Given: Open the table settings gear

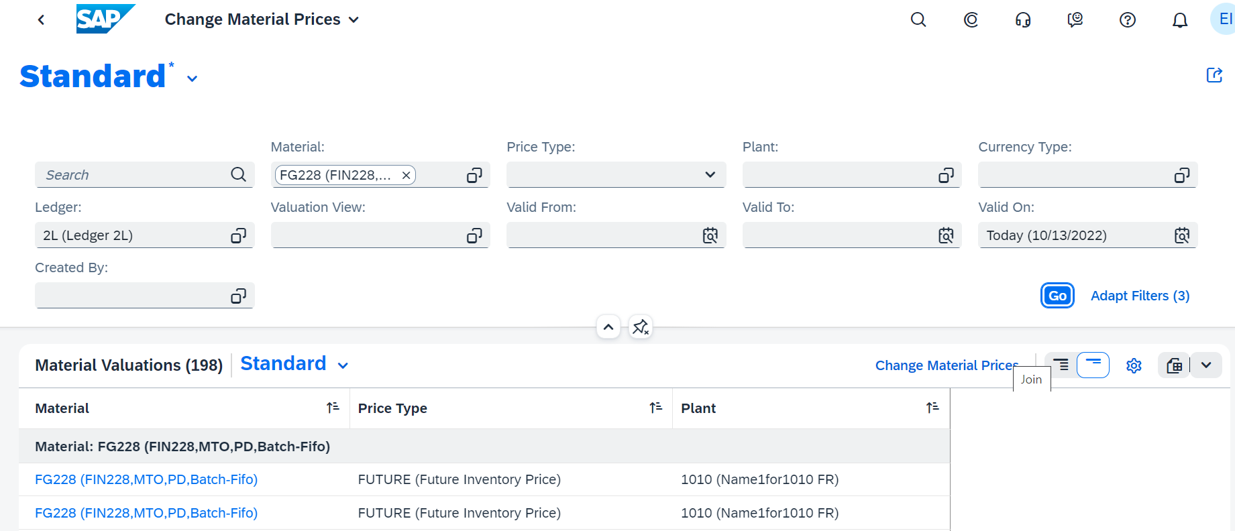Looking at the screenshot, I should [x=1134, y=365].
